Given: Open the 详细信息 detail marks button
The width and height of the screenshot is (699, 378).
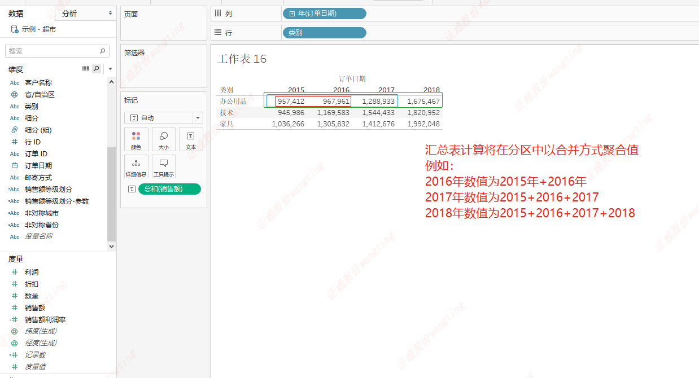Looking at the screenshot, I should [136, 166].
